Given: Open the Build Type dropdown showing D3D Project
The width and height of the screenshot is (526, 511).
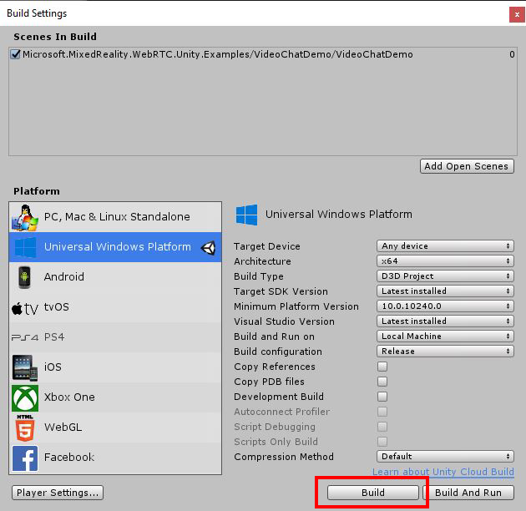Looking at the screenshot, I should coord(445,276).
